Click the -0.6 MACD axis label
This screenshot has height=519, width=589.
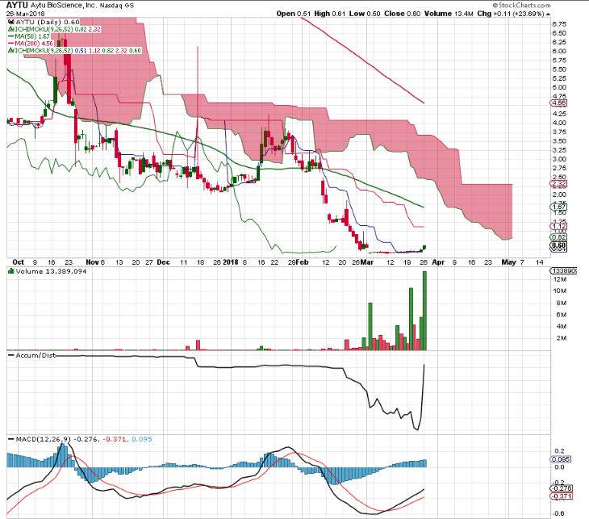tap(558, 513)
